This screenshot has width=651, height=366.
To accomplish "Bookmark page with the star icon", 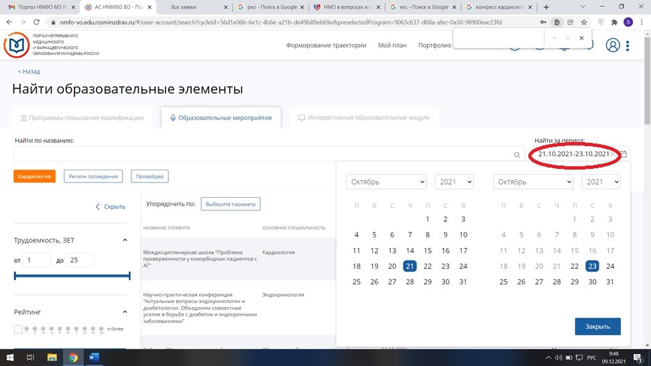I will click(x=582, y=21).
